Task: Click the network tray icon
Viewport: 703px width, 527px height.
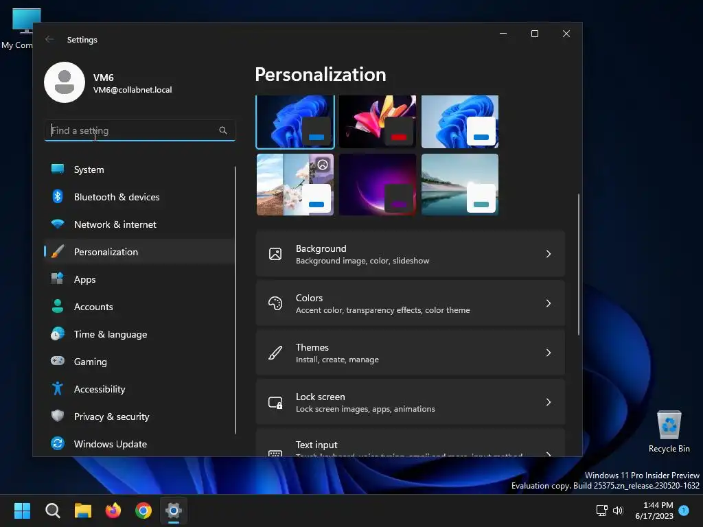Action: (x=601, y=511)
